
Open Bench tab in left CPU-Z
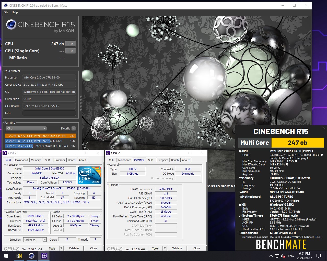click(x=72, y=160)
